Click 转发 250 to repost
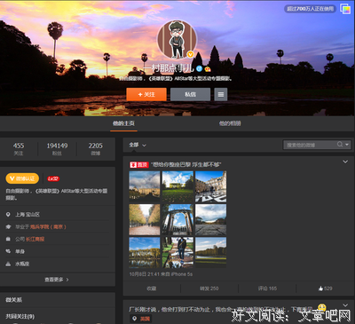 click(x=209, y=288)
